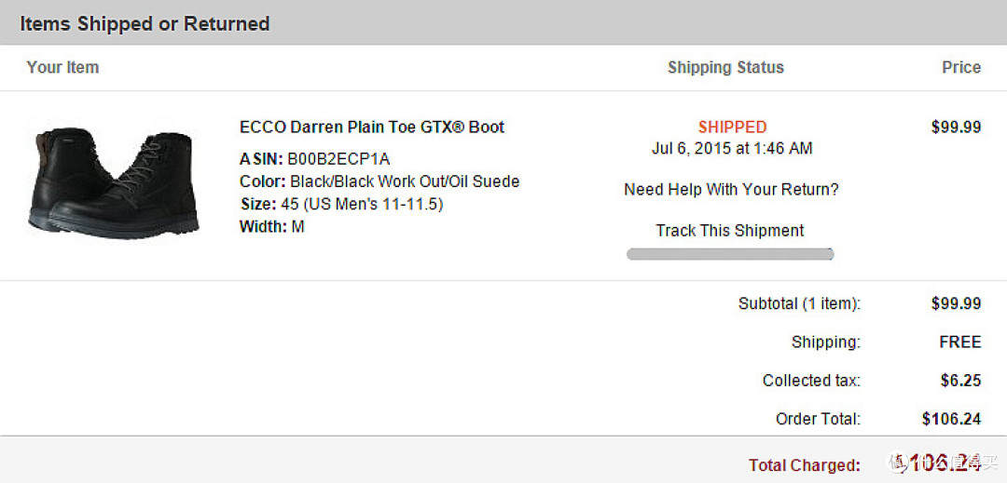Image resolution: width=1007 pixels, height=483 pixels.
Task: Click the Track This Shipment link
Action: [x=730, y=231]
